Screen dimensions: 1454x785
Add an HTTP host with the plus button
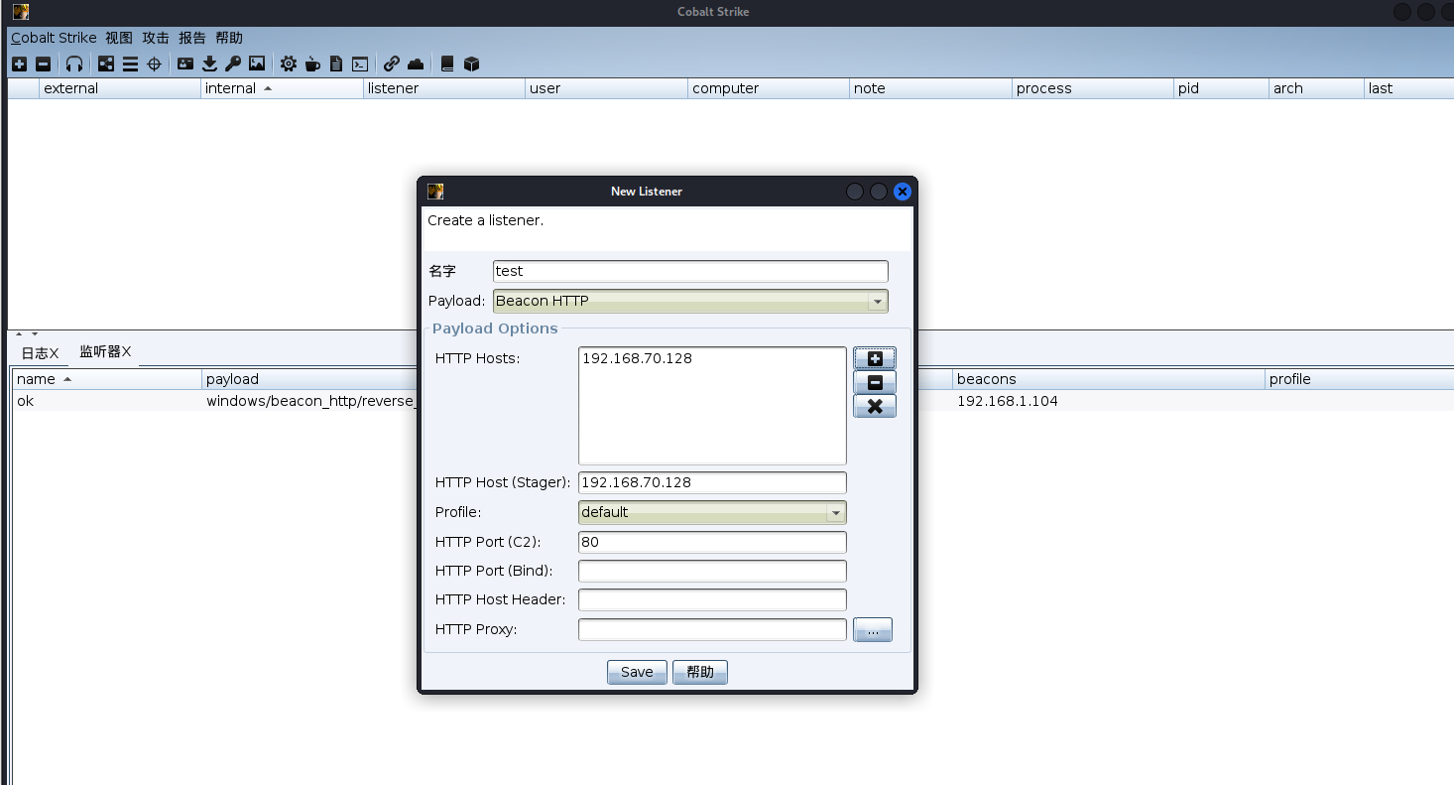click(875, 359)
